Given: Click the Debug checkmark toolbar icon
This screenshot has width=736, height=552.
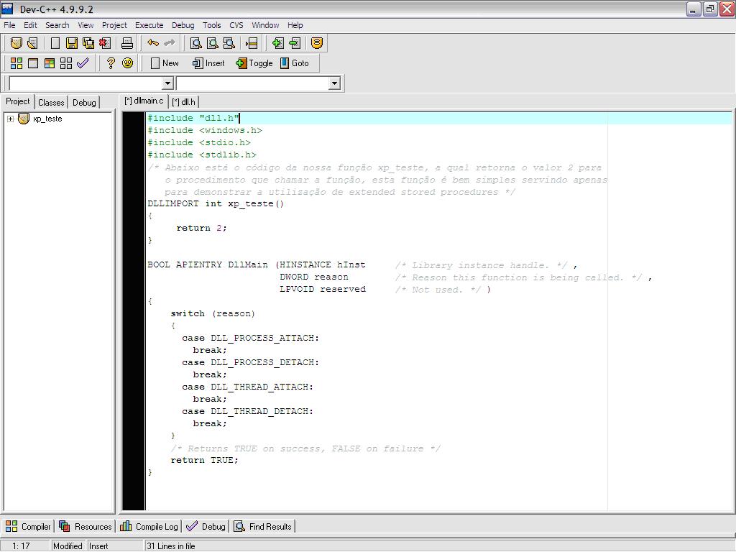Looking at the screenshot, I should [x=83, y=63].
